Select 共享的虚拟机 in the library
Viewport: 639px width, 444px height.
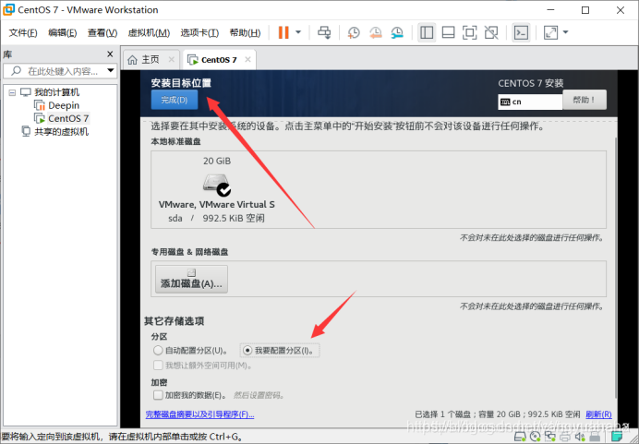(x=61, y=132)
